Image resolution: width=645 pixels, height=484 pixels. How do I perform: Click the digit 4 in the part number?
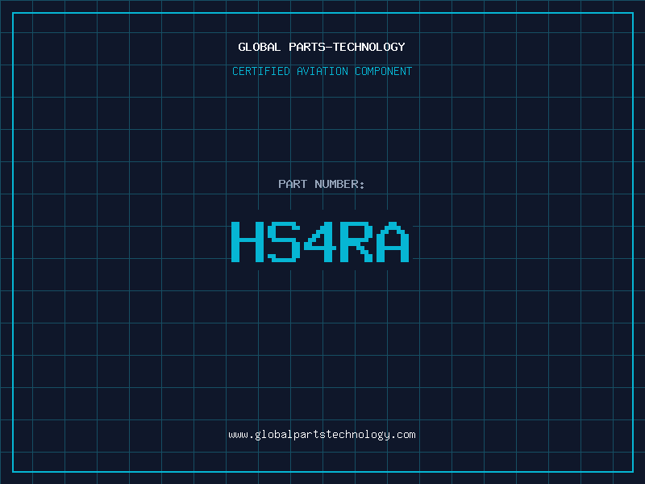[x=321, y=242]
